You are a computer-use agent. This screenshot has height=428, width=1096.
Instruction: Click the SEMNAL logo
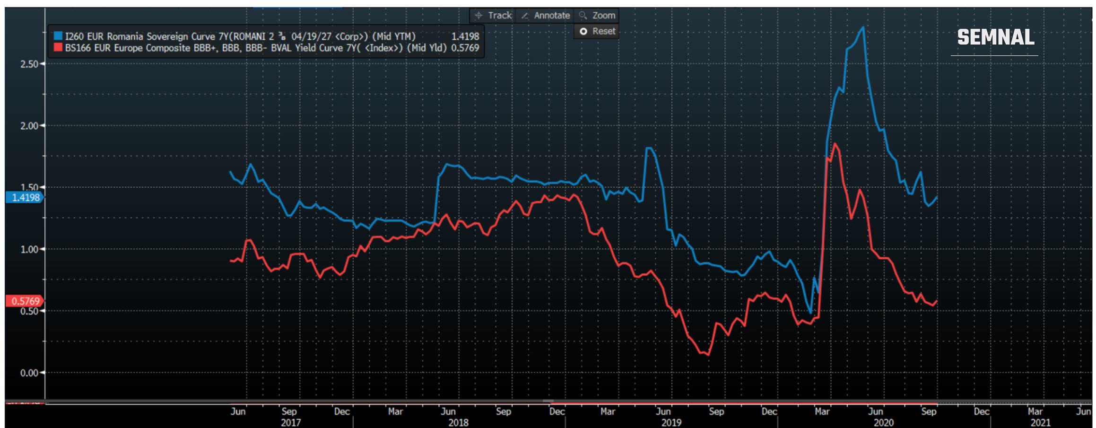995,37
